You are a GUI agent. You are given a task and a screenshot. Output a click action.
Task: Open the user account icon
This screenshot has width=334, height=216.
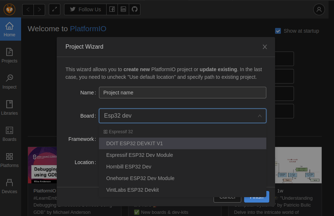(x=319, y=9)
